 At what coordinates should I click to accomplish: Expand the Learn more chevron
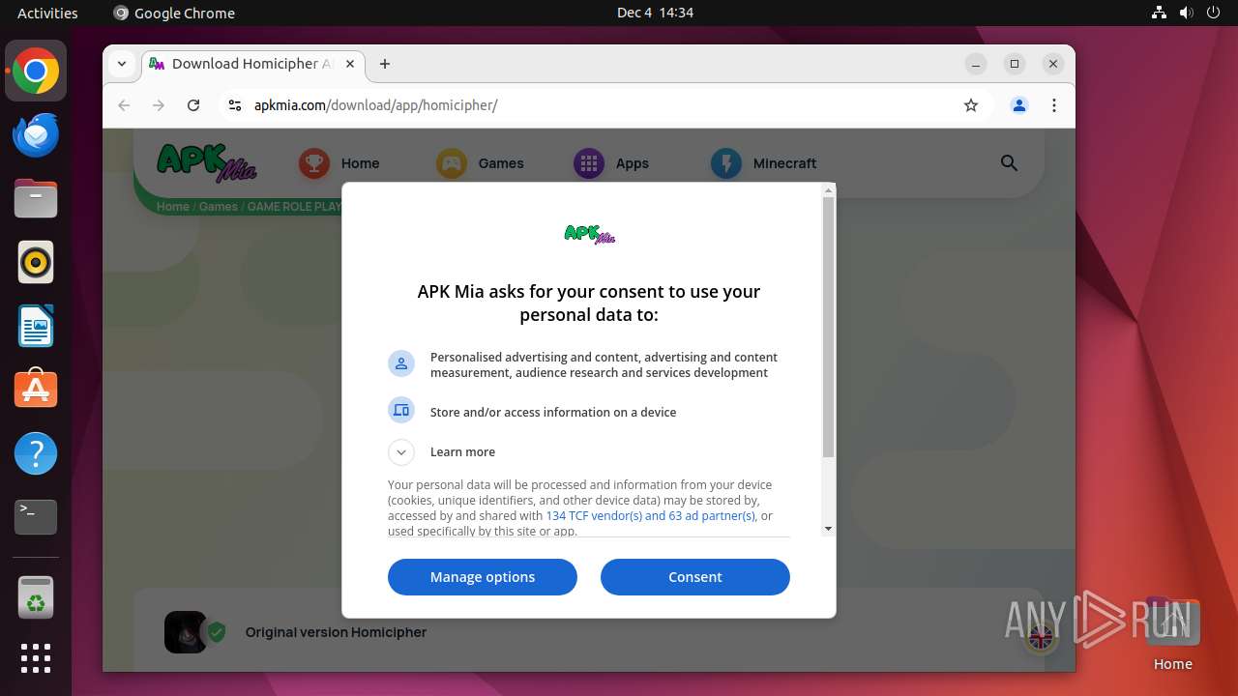400,452
